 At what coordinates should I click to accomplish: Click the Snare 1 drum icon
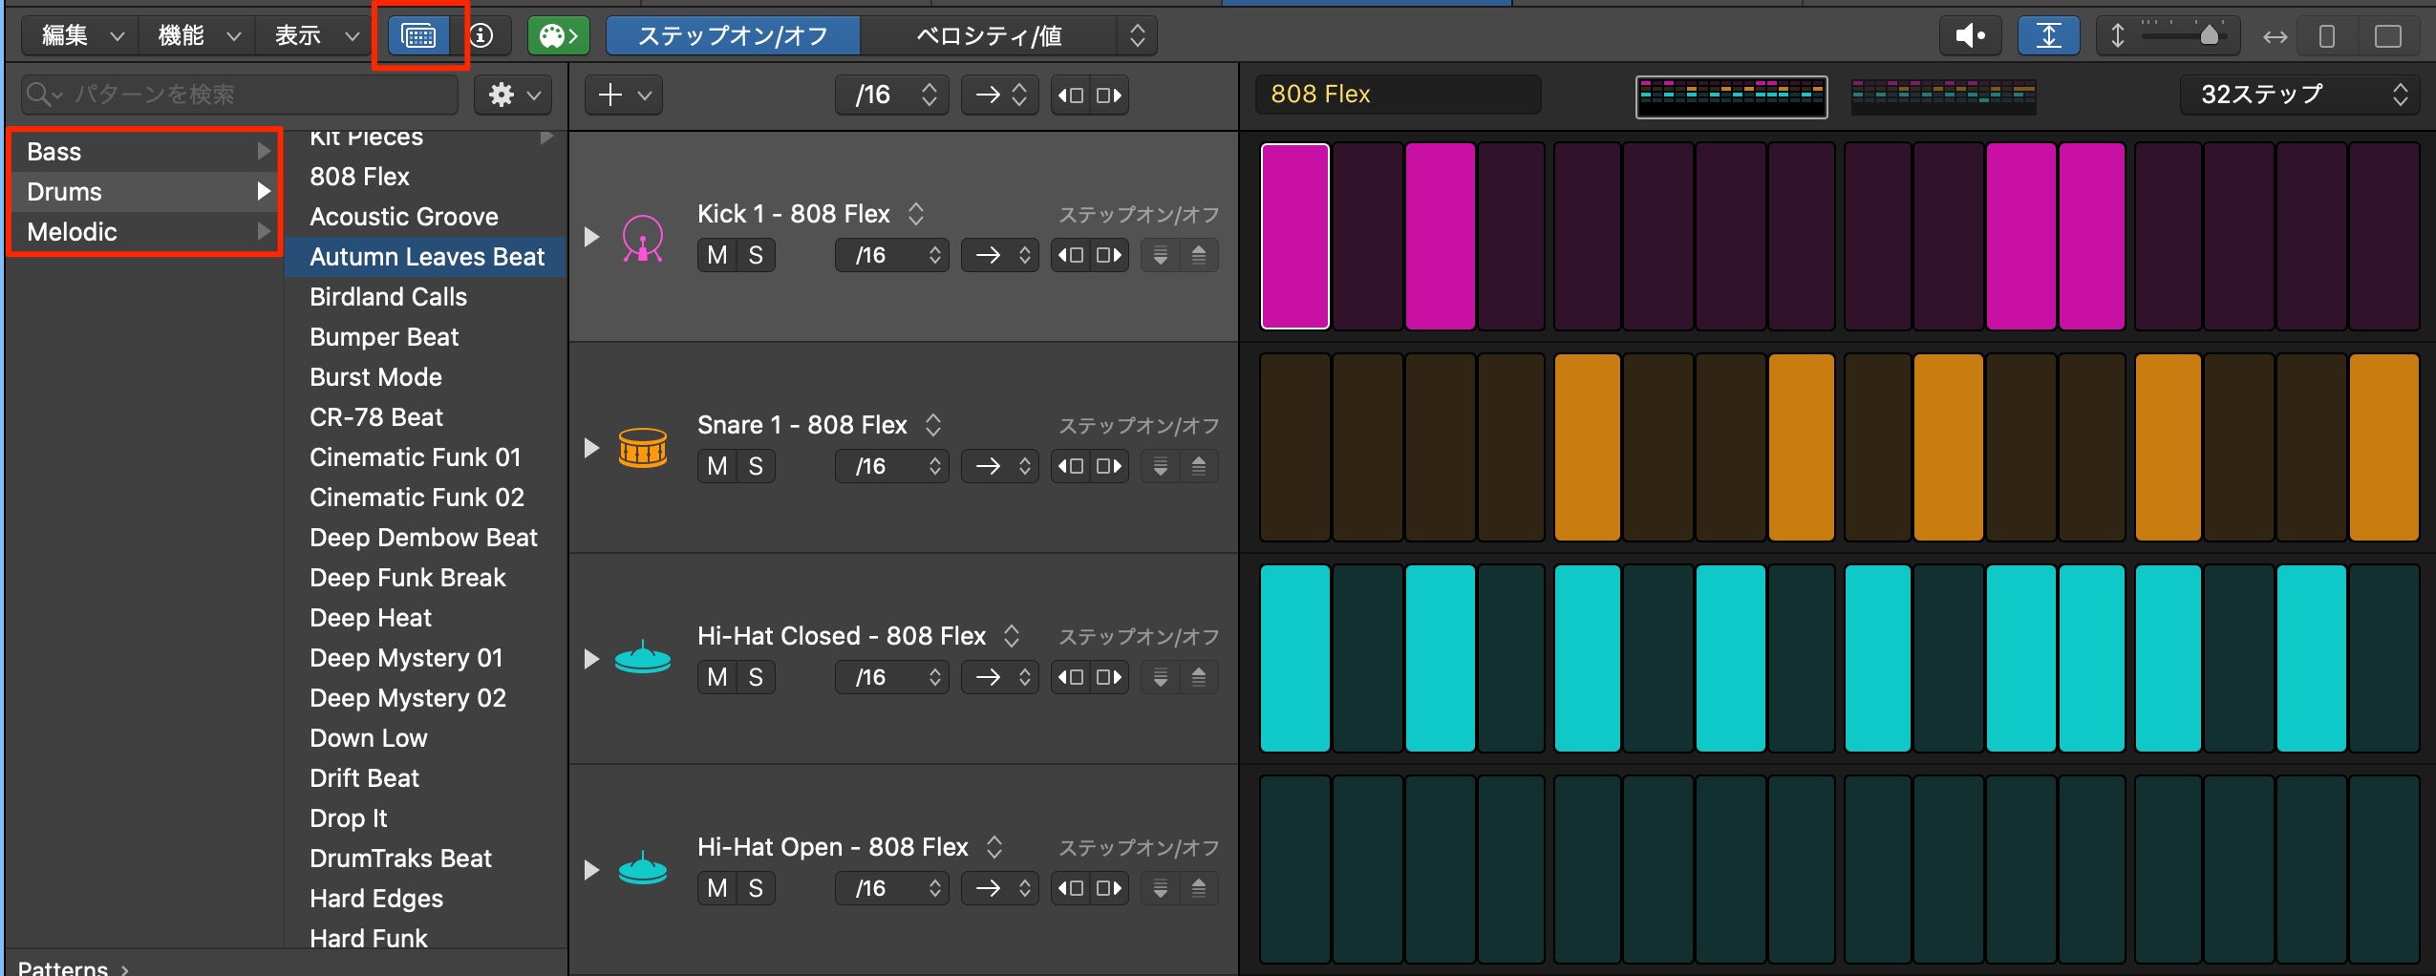tap(643, 447)
